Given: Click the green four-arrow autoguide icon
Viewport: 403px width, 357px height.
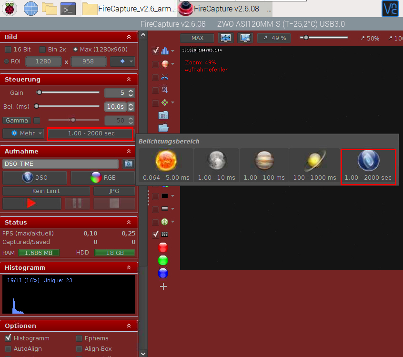Looking at the screenshot, I should click(165, 102).
